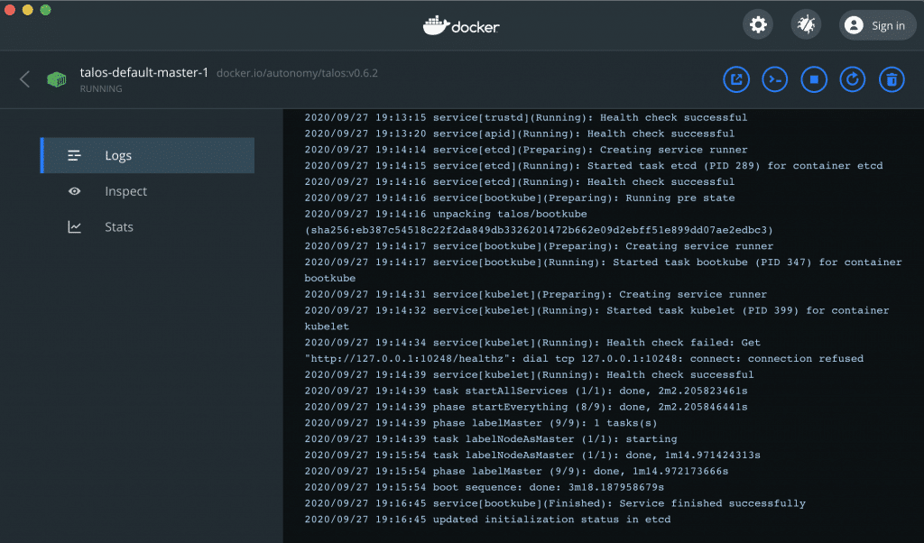Image resolution: width=924 pixels, height=543 pixels.
Task: Click the boot sequence done line
Action: [484, 487]
